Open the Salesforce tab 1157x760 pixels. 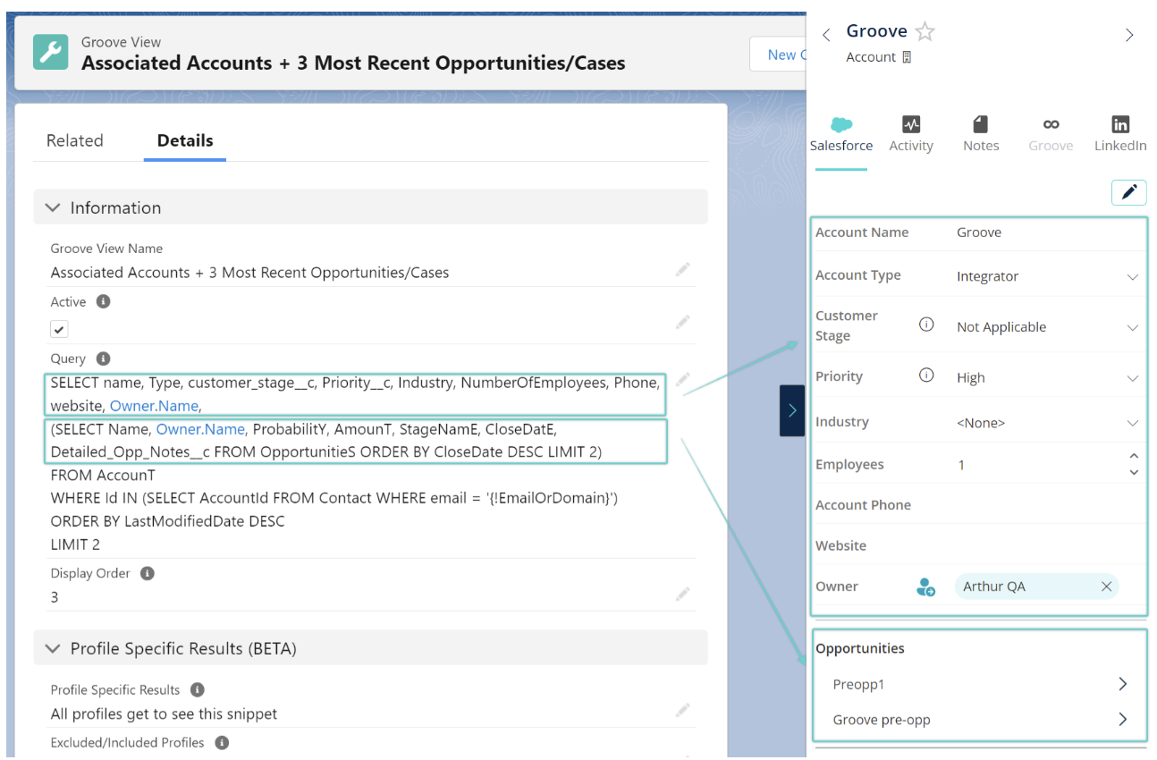841,134
